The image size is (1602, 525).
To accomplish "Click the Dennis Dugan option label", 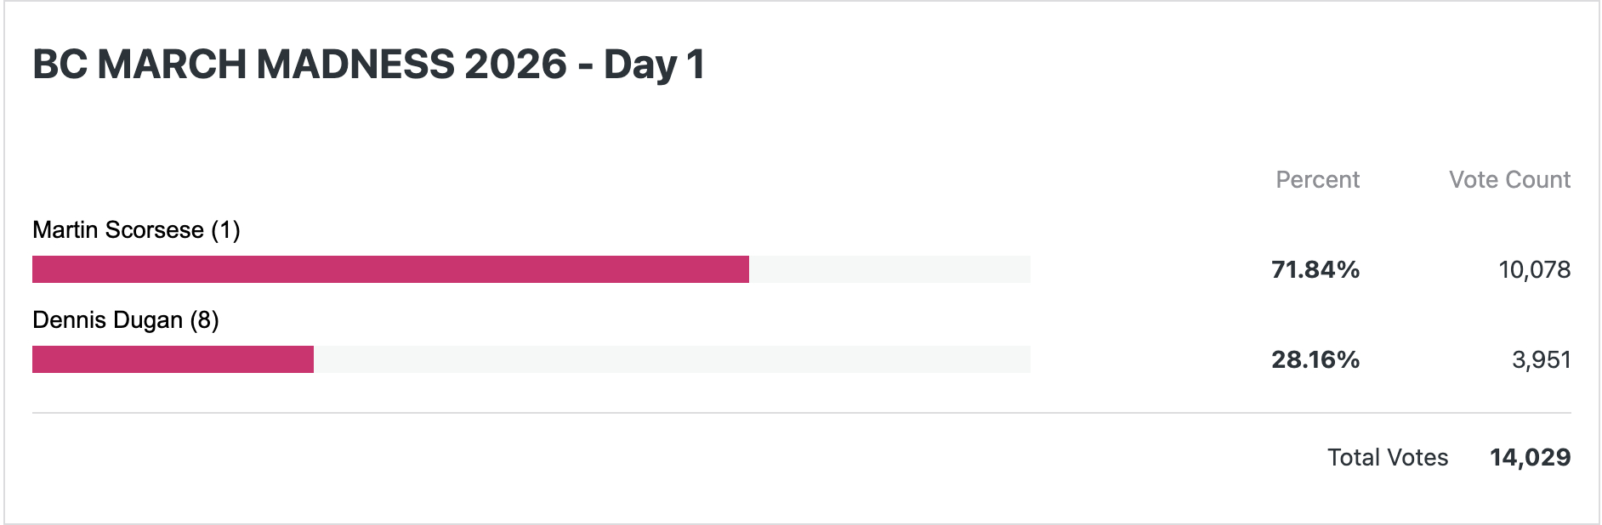I will coord(108,320).
